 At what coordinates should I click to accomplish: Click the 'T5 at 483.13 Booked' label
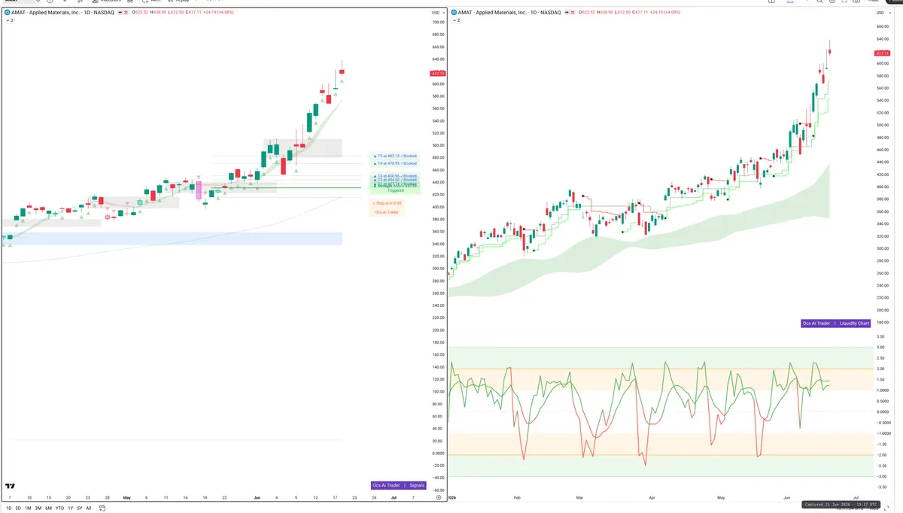395,156
